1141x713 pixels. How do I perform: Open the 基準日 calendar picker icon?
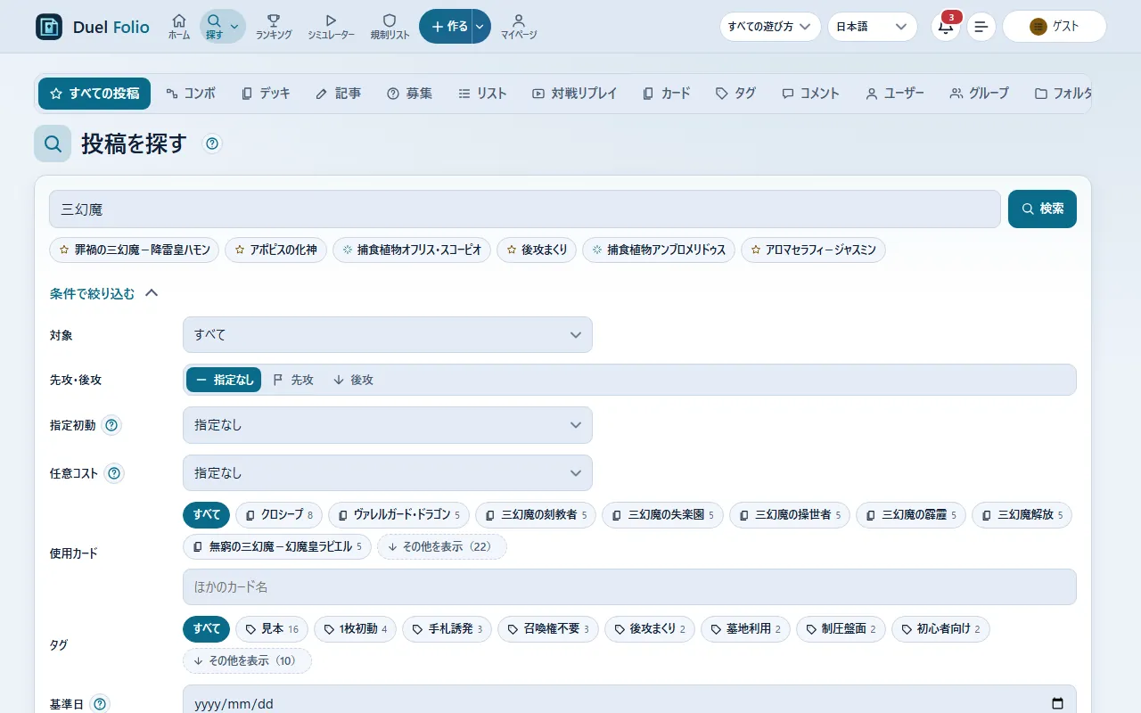1057,703
